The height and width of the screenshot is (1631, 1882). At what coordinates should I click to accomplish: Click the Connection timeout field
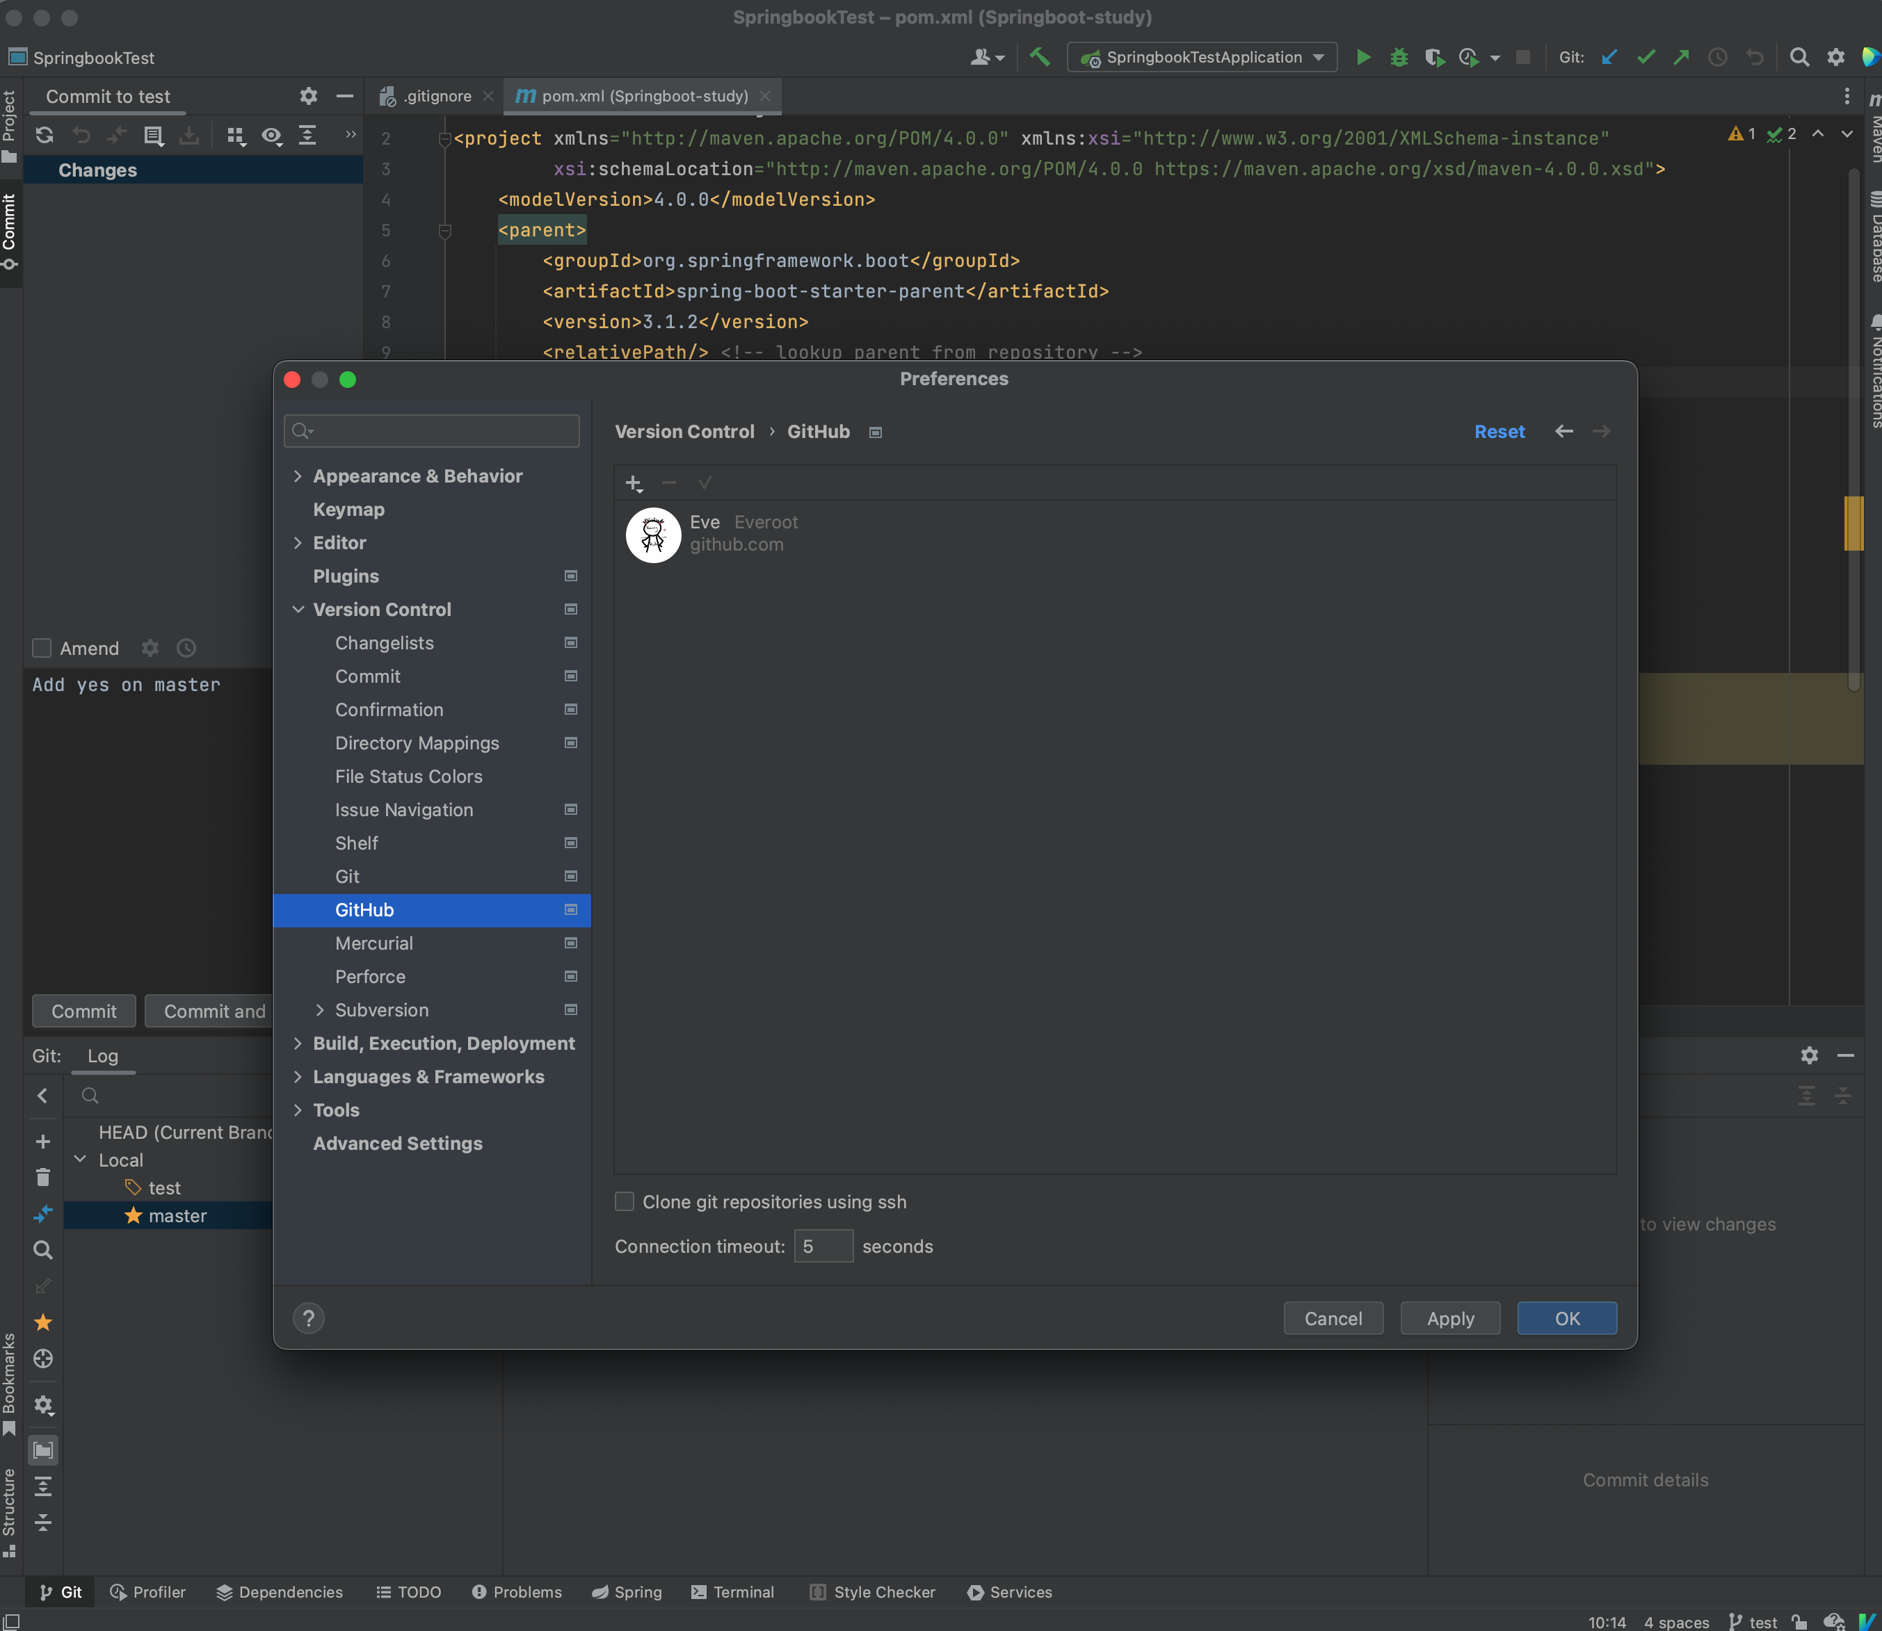pos(823,1246)
